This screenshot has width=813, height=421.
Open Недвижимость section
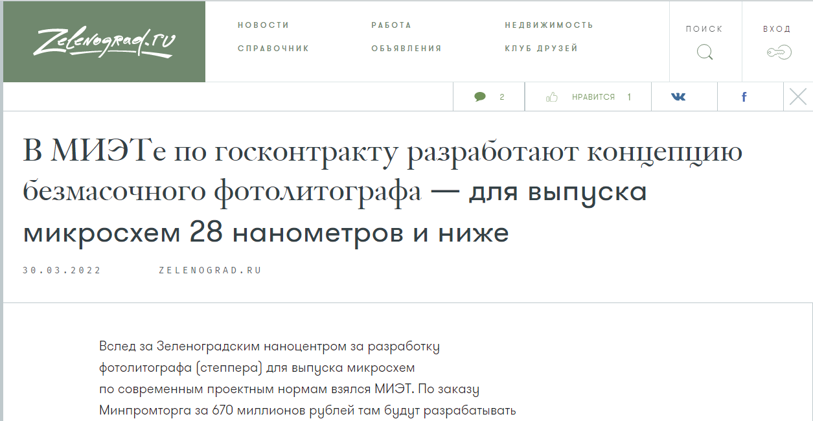click(x=549, y=25)
